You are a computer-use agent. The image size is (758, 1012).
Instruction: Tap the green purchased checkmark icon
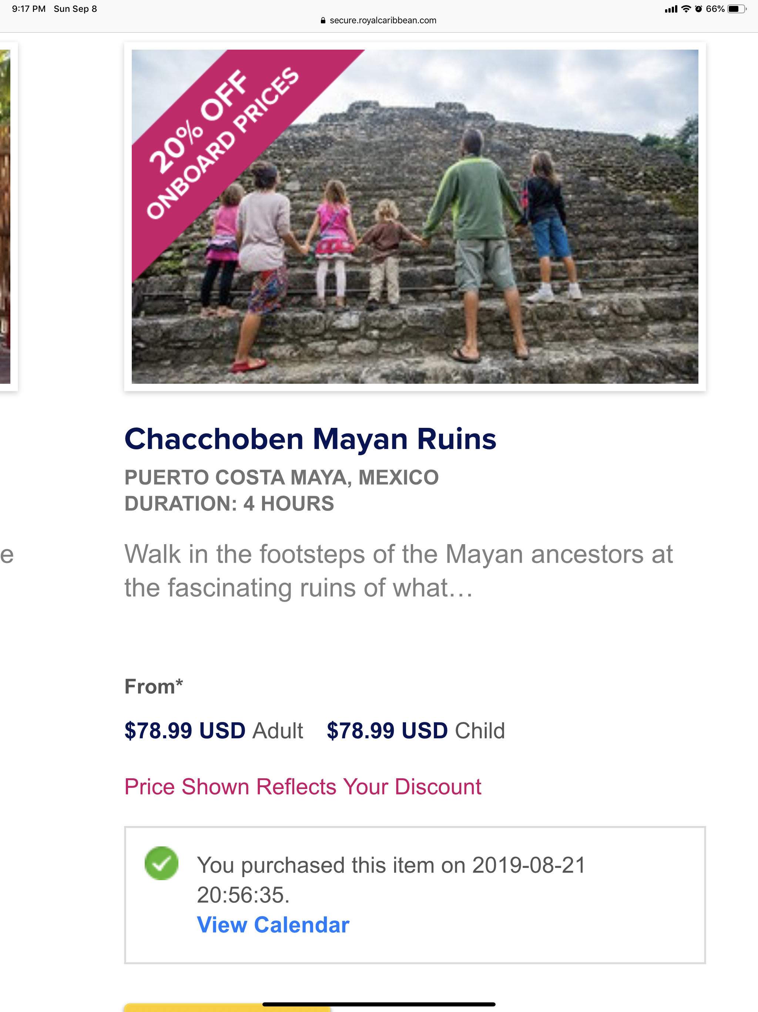[161, 863]
